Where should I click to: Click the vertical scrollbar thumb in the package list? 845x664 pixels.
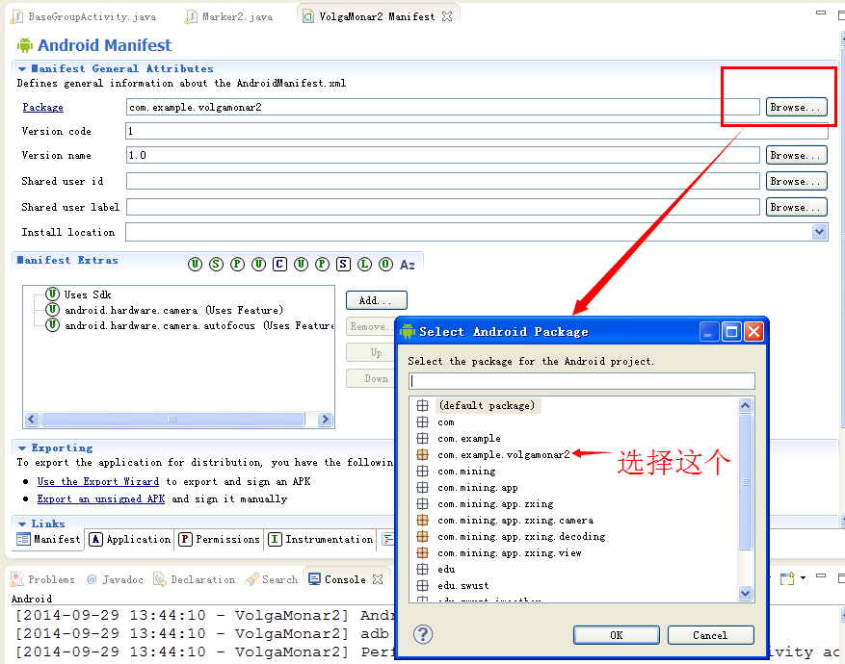pos(746,482)
